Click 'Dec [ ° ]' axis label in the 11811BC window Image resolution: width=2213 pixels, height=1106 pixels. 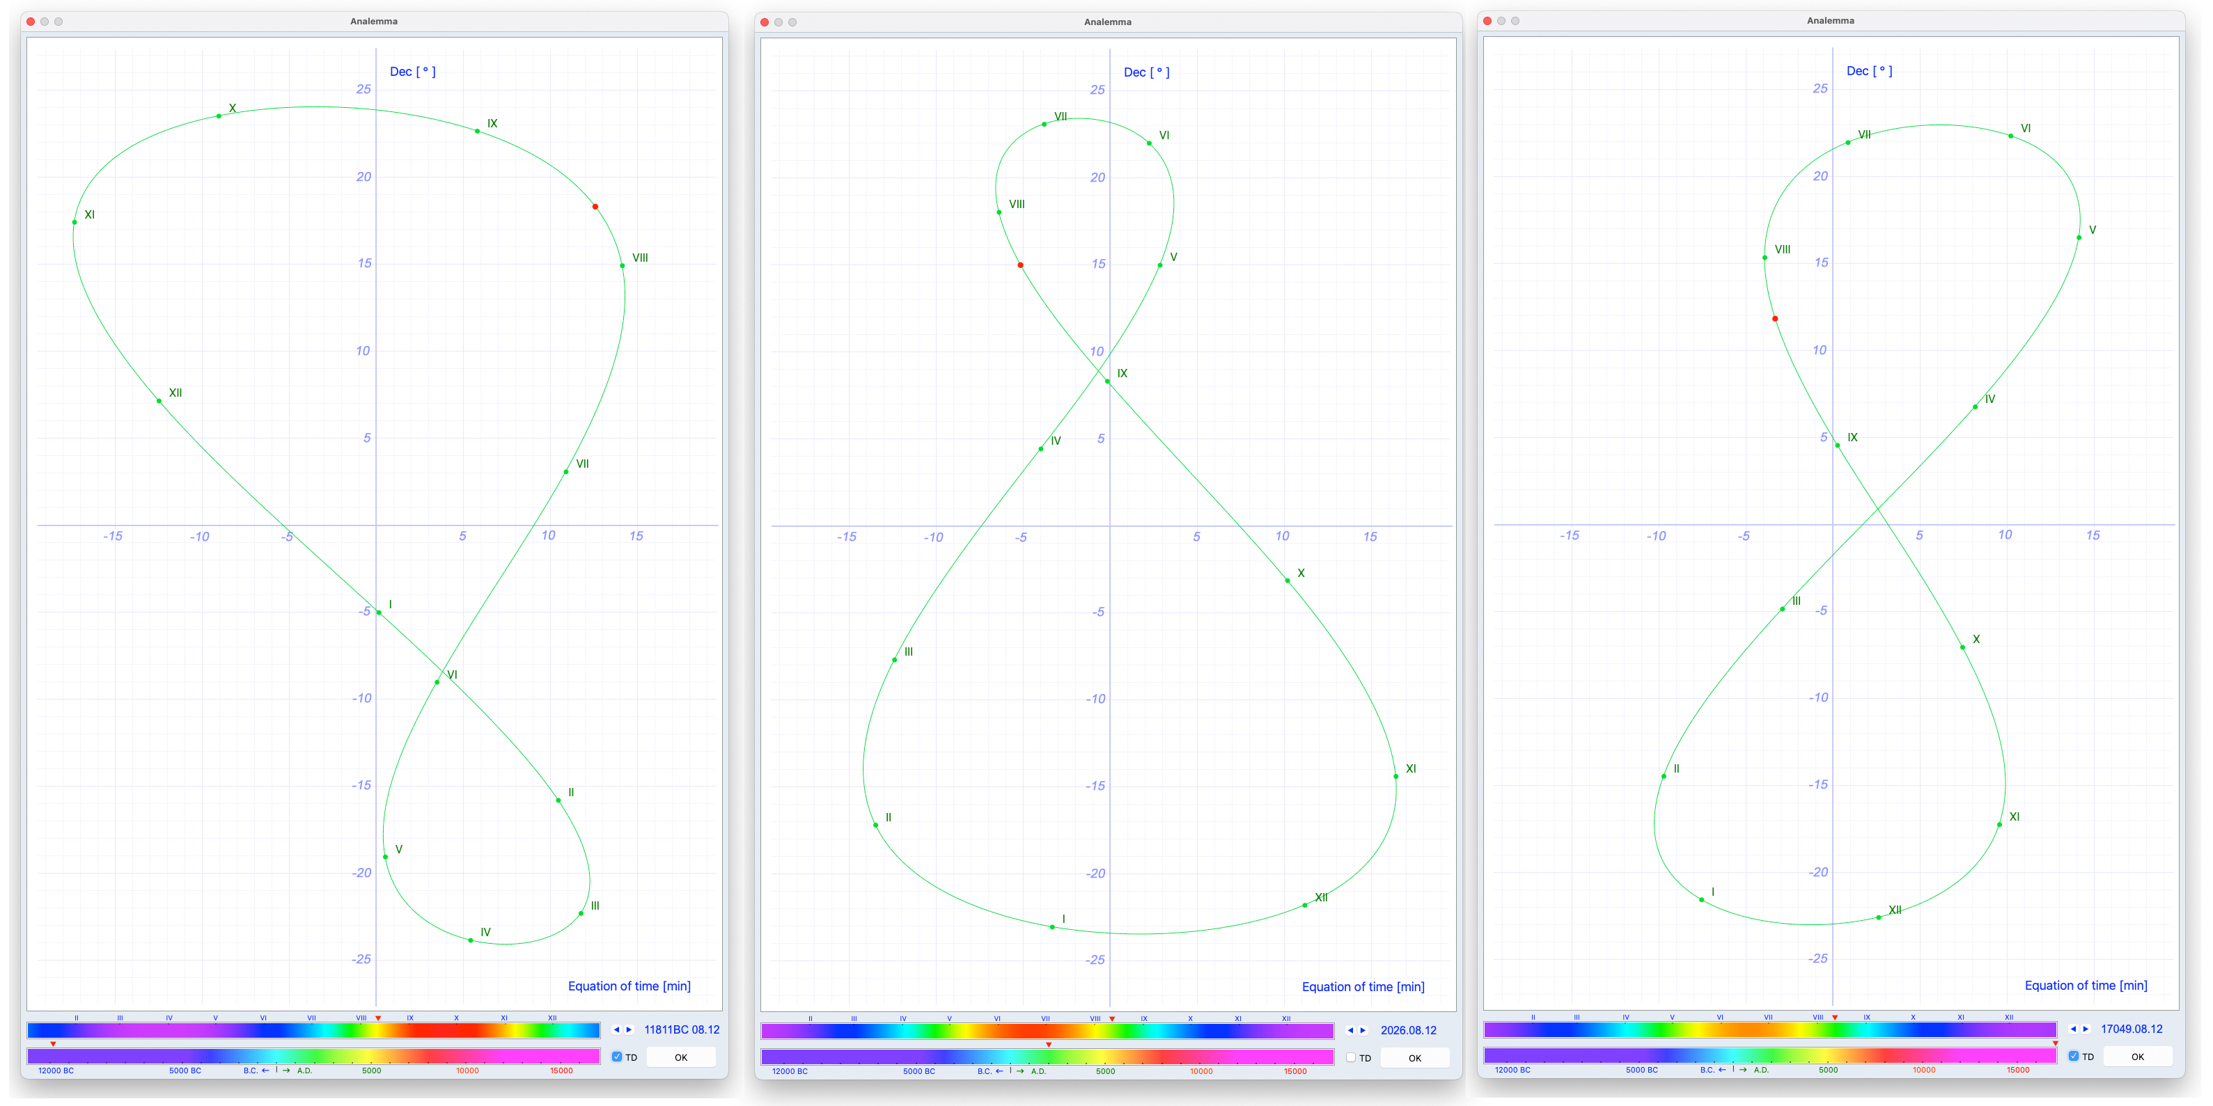[412, 71]
